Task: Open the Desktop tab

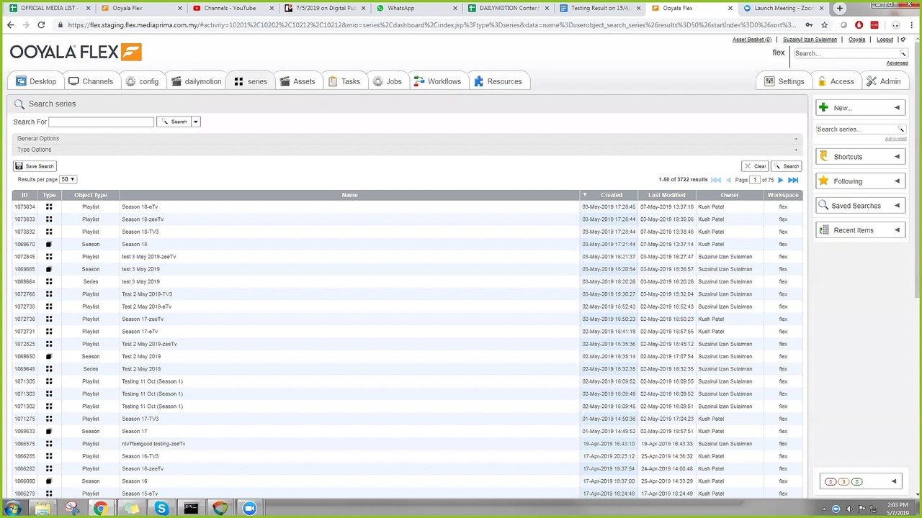Action: pyautogui.click(x=35, y=81)
